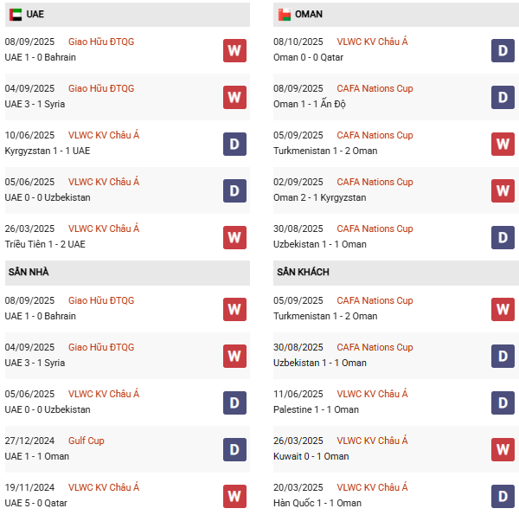Select the SÂN NHÀ section header
The height and width of the screenshot is (515, 519).
(x=29, y=272)
